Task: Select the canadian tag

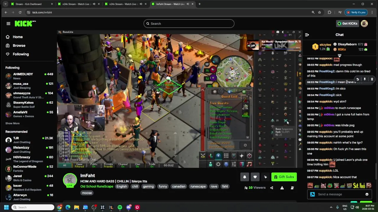Action: (x=179, y=186)
